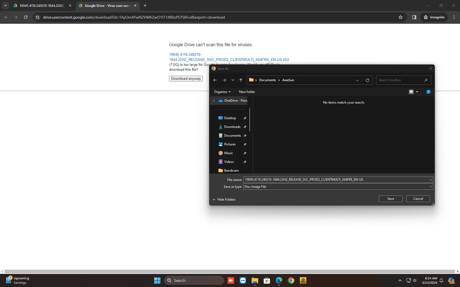Select Google Drive - Virus scan warning tab
The height and width of the screenshot is (287, 460).
(x=107, y=5)
